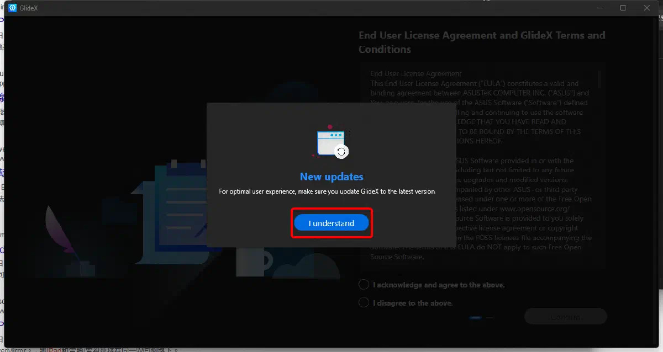Click the GlideX title text in the title bar
The height and width of the screenshot is (352, 663).
pos(28,8)
